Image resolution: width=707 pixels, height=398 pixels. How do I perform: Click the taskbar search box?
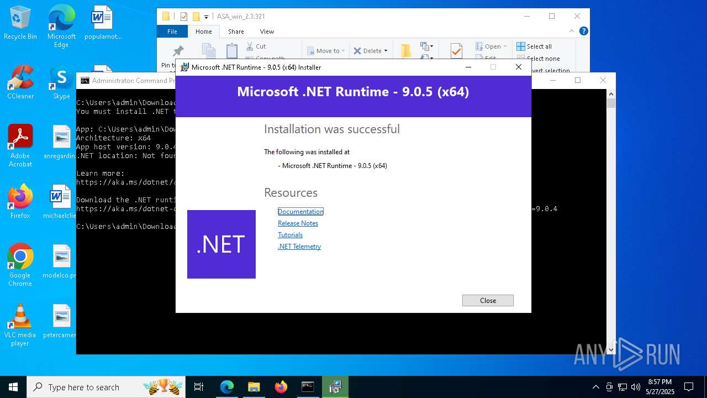tap(107, 387)
